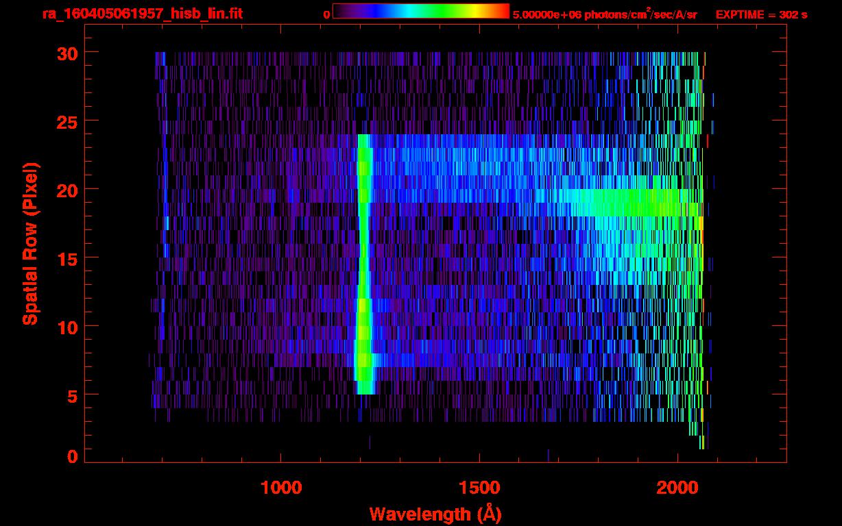
Task: Click the x-axis tick label 1000
Action: (x=281, y=488)
